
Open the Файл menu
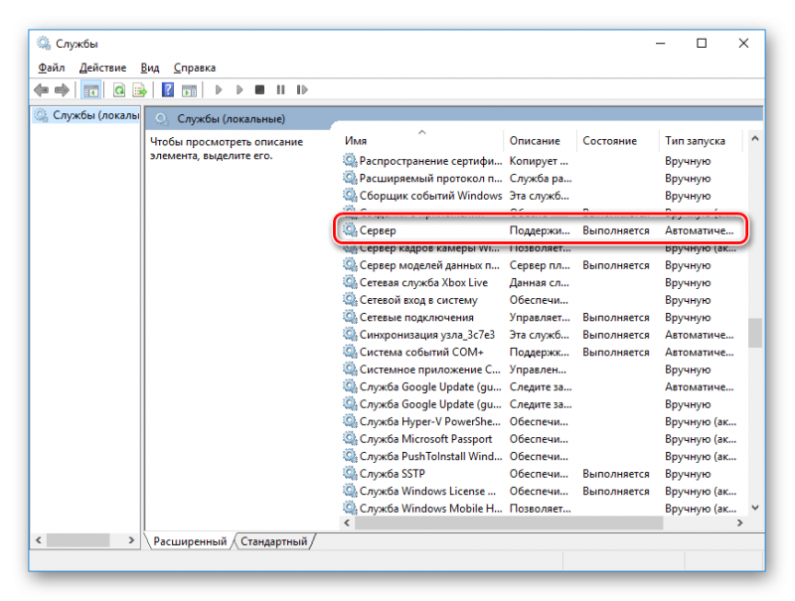click(x=52, y=68)
